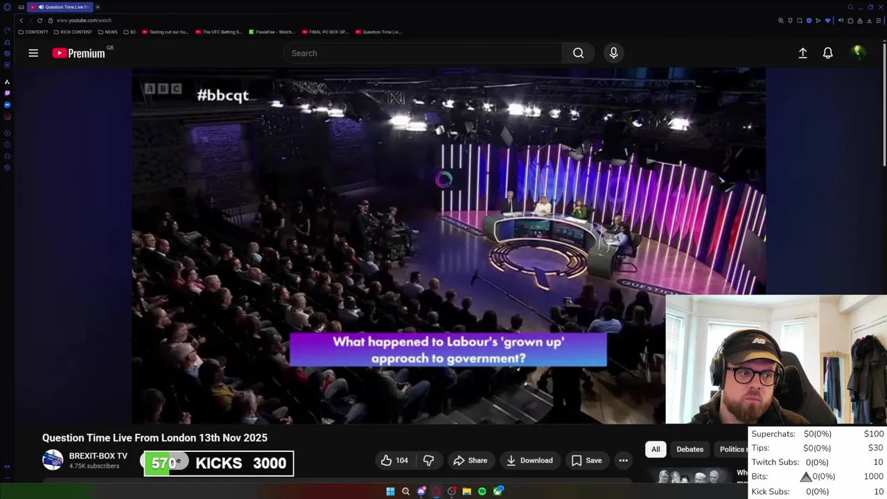Image resolution: width=887 pixels, height=499 pixels.
Task: Open the 'Question Time Liv...' bookmark
Action: [378, 32]
